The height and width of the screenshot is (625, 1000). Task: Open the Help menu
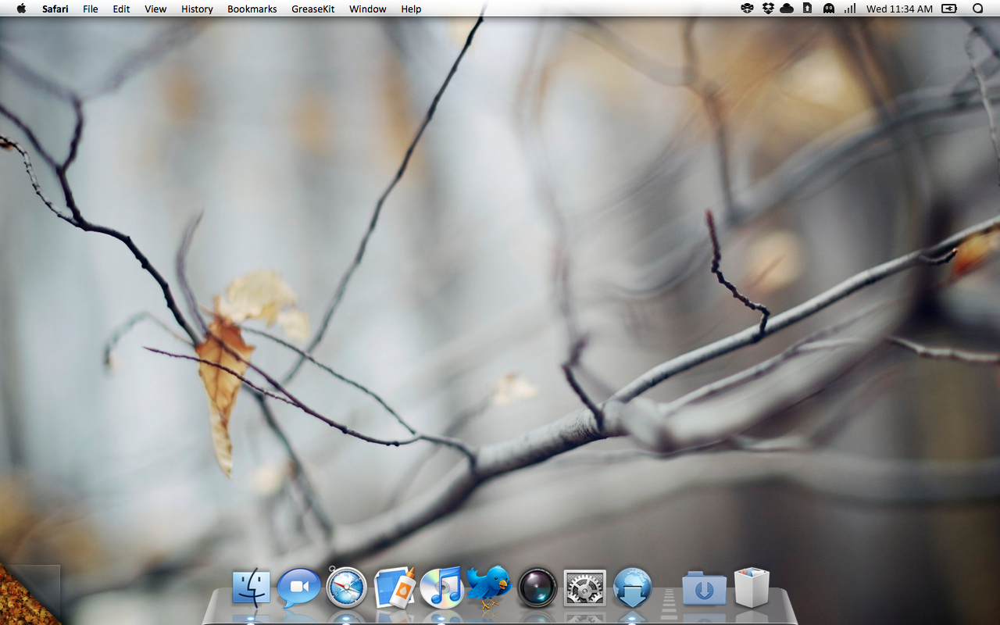[411, 9]
